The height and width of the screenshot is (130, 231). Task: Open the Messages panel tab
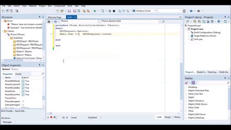click(7, 122)
